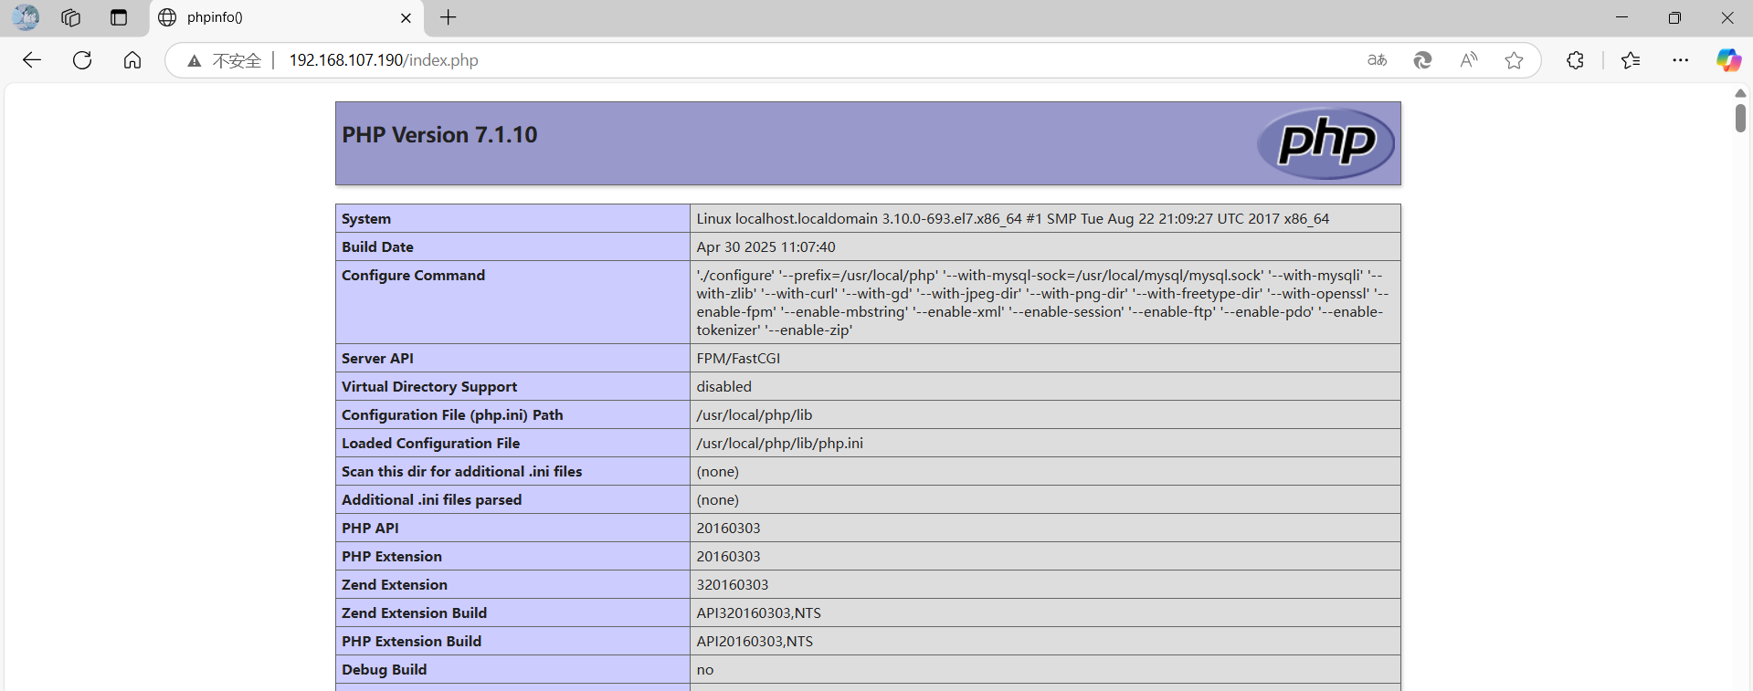This screenshot has width=1753, height=691.
Task: Click the PHP Extension label
Action: click(x=392, y=557)
